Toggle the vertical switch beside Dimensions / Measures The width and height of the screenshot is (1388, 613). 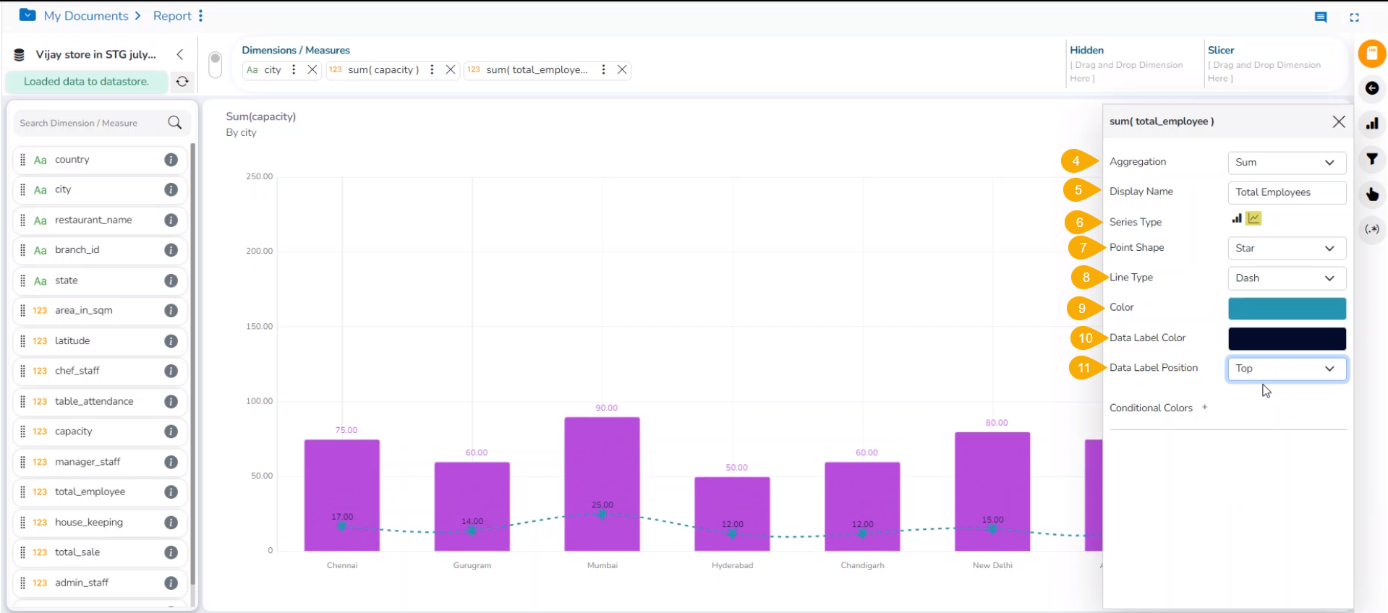[x=215, y=64]
